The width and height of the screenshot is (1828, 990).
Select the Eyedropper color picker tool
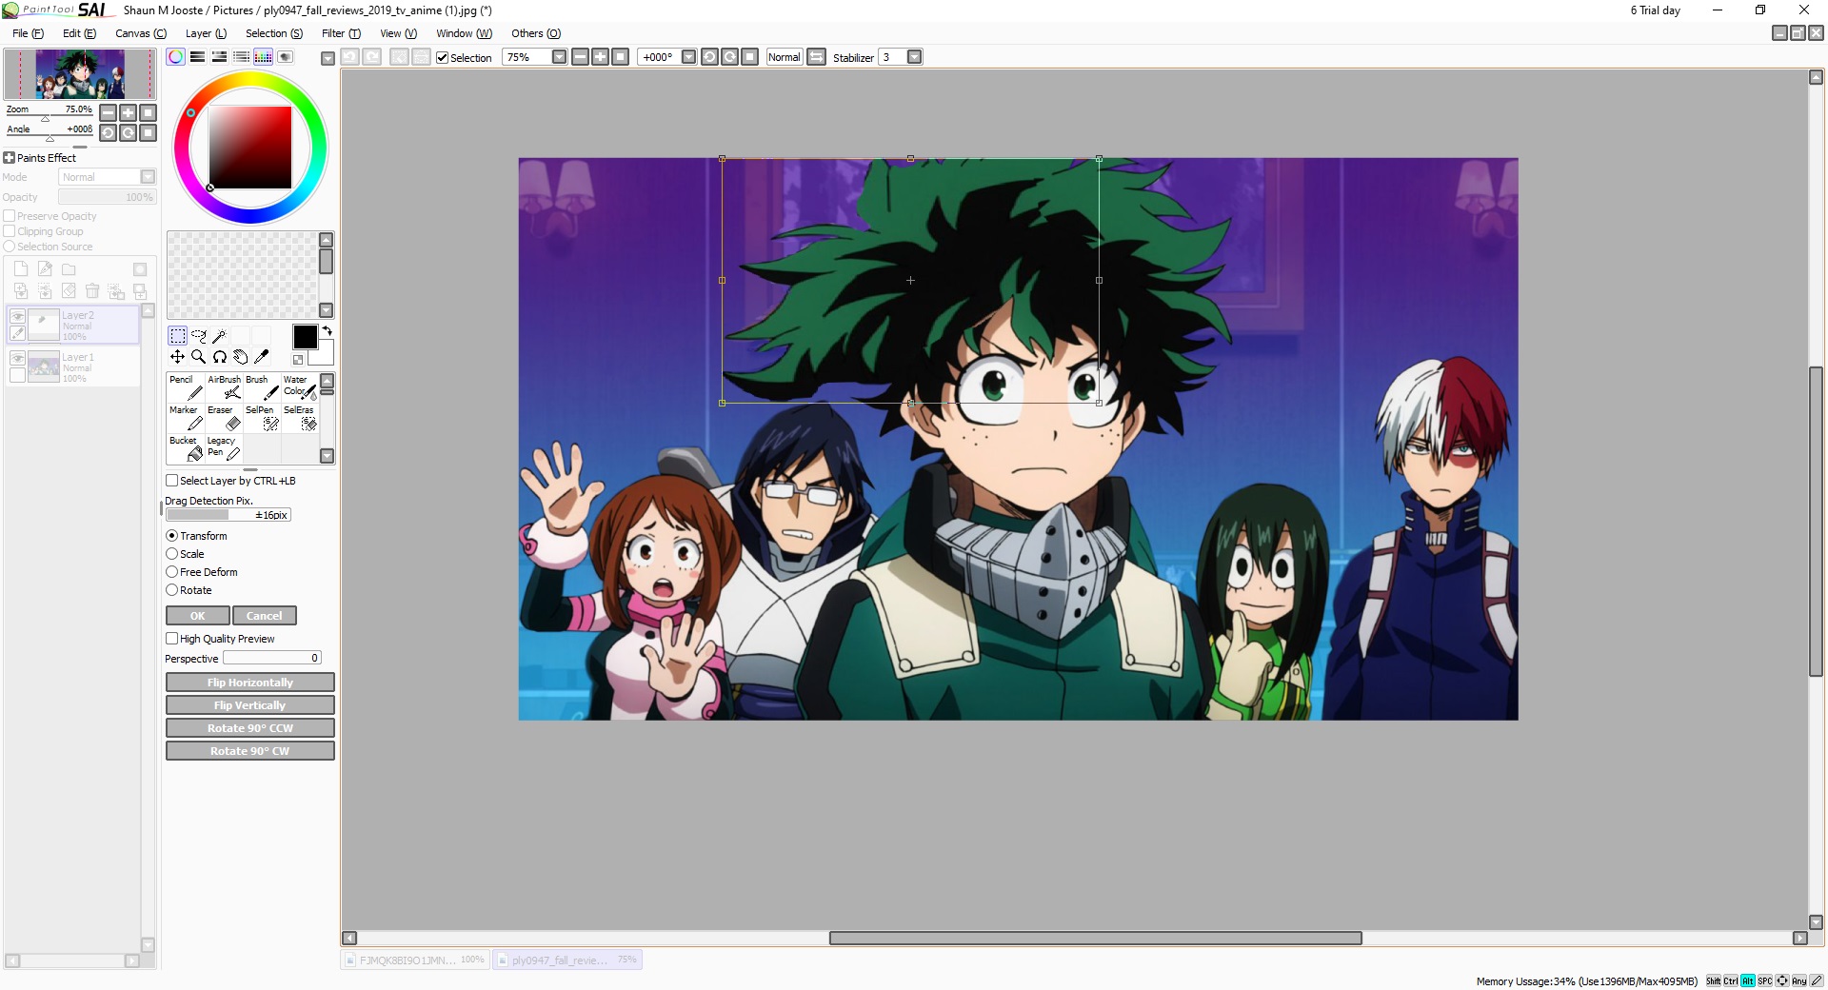(261, 356)
